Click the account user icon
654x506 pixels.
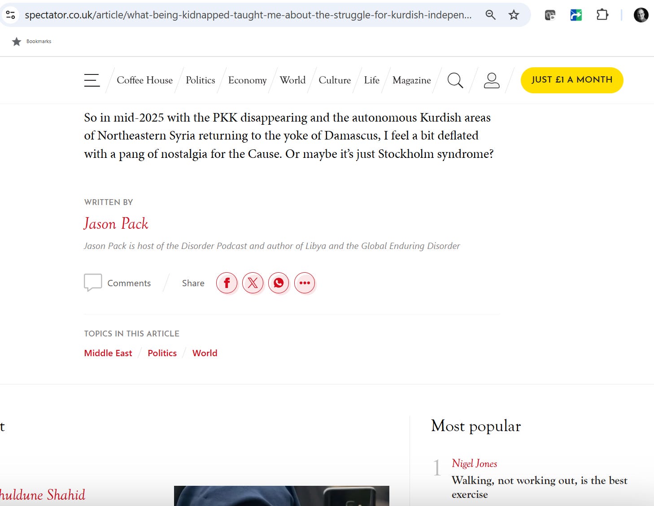[x=492, y=80]
